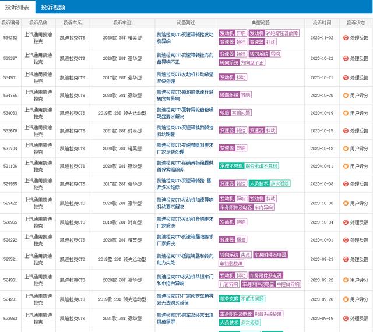Open complaint link 凯迪拉克CT6变速箱顿挫方向盘异响不正
The height and width of the screenshot is (332, 373).
click(185, 58)
